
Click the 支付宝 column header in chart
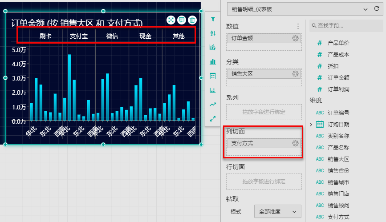(78, 36)
